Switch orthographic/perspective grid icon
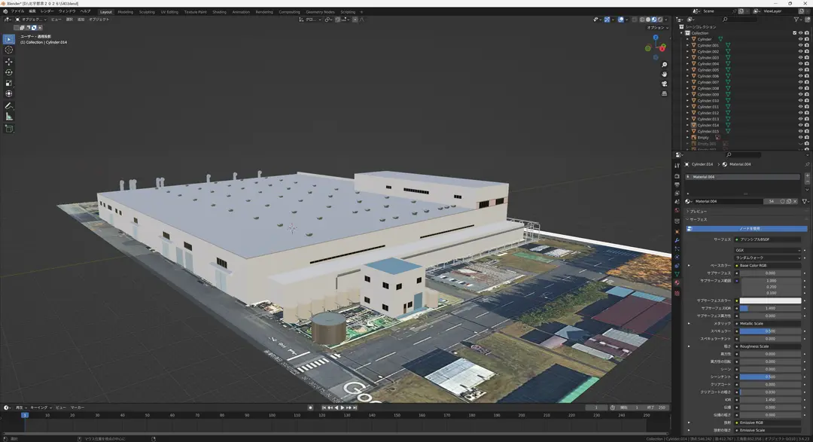The height and width of the screenshot is (442, 813). 664,93
